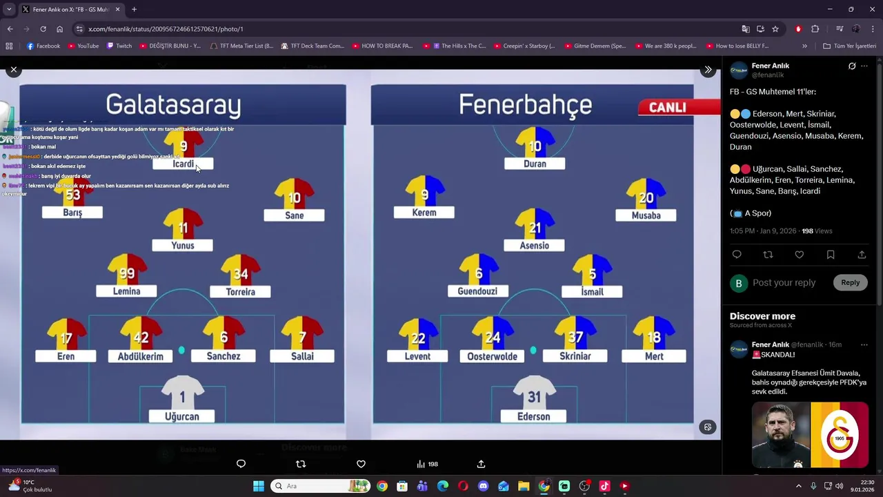Open the more options menu of main tweet
Screen dimensions: 883x497
click(864, 66)
